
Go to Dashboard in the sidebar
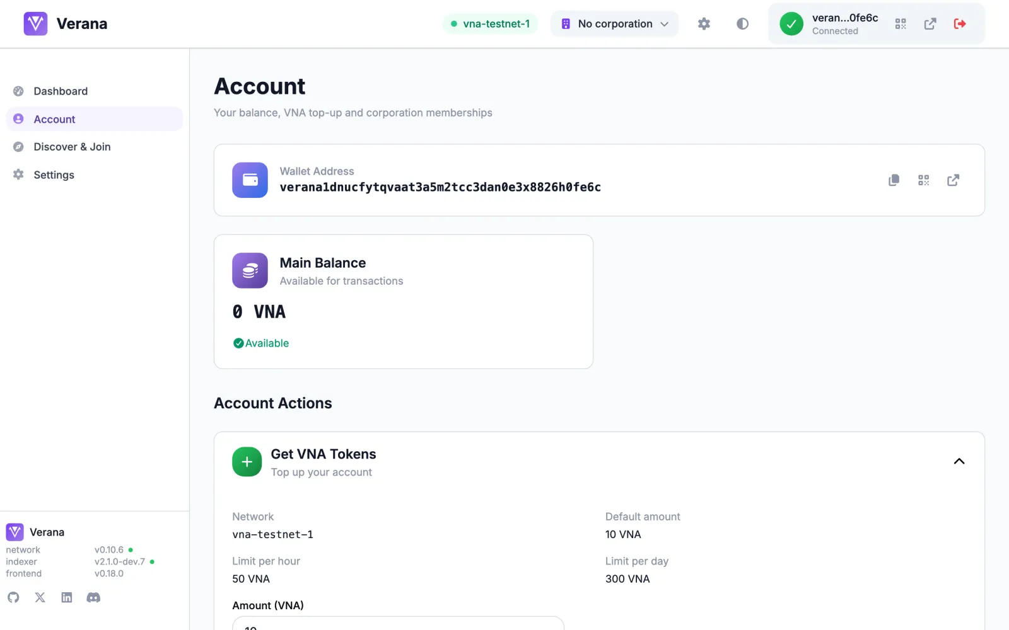point(94,91)
